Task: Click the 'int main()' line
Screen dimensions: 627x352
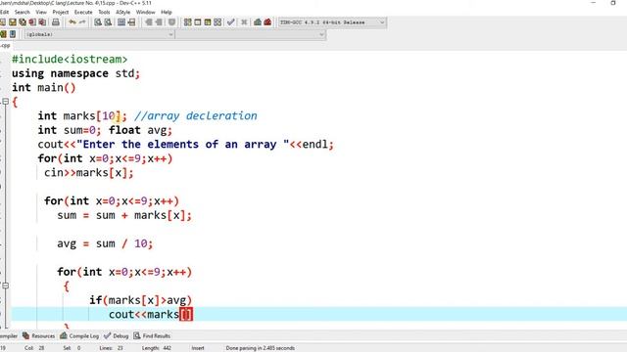Action: 43,87
